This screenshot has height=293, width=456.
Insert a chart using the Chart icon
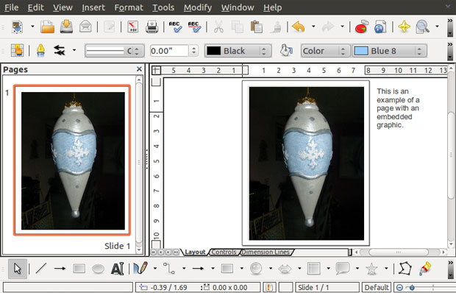[361, 27]
